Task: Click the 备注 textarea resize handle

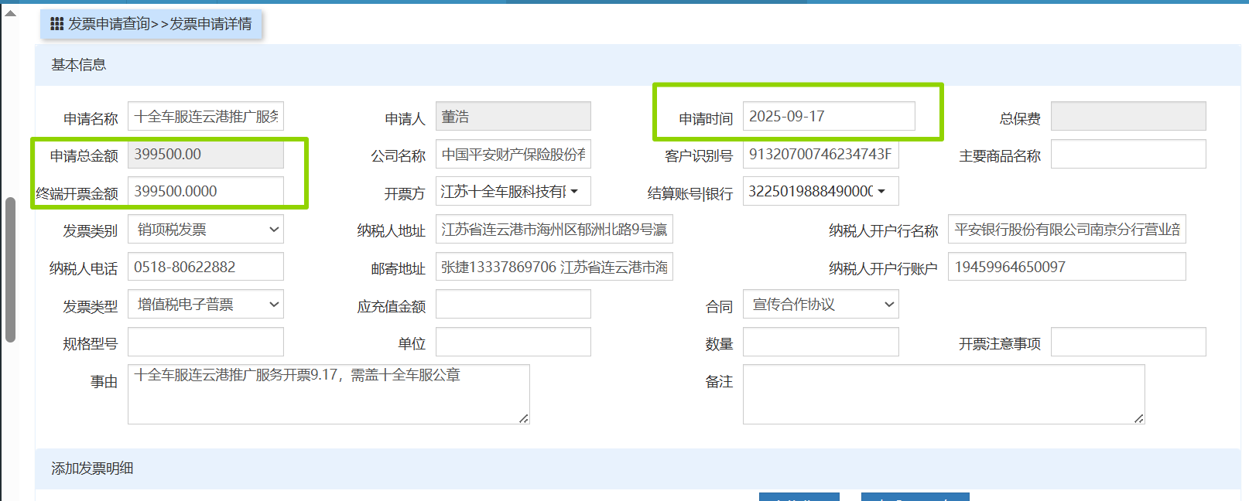Action: click(x=1139, y=418)
